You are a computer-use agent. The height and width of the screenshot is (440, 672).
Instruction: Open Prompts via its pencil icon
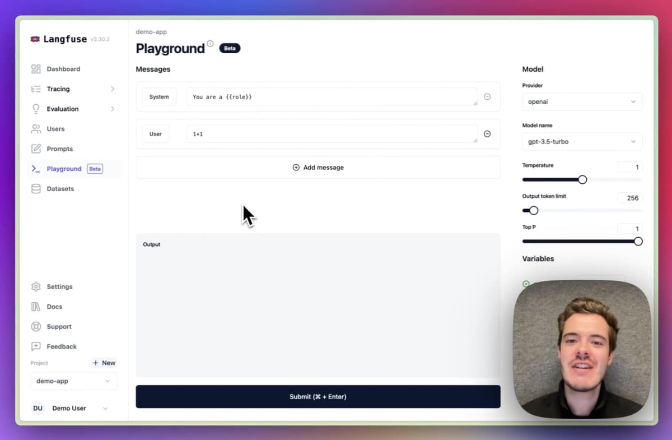click(x=36, y=149)
